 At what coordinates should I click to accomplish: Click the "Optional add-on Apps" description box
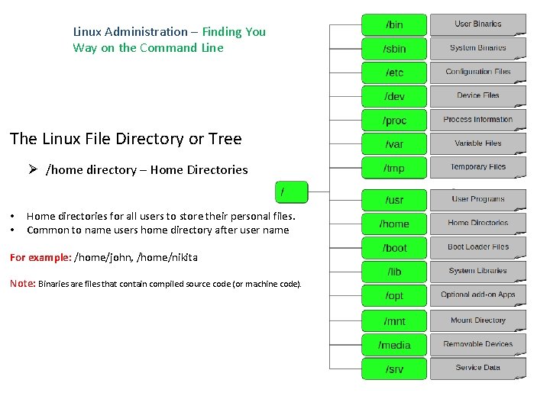click(477, 295)
